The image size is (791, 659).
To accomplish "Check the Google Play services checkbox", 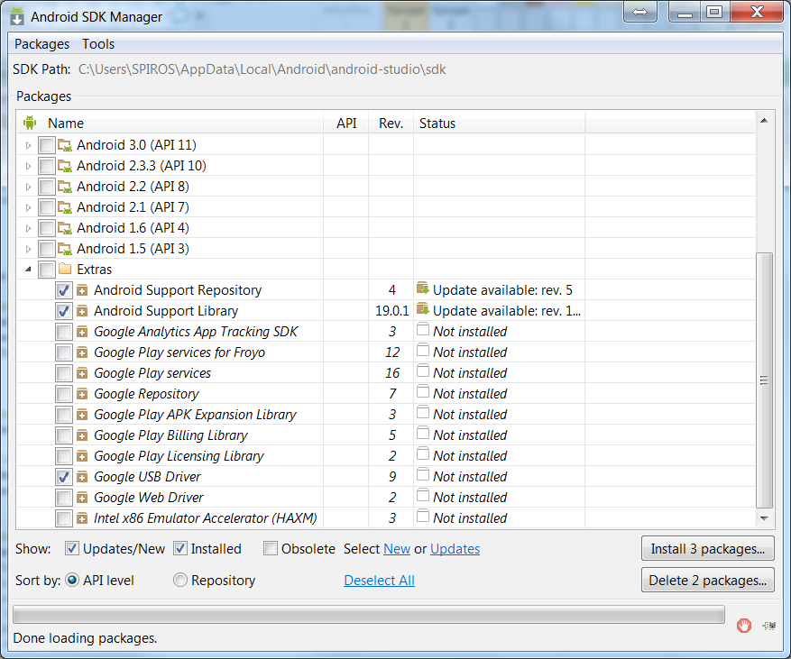I will (x=63, y=373).
